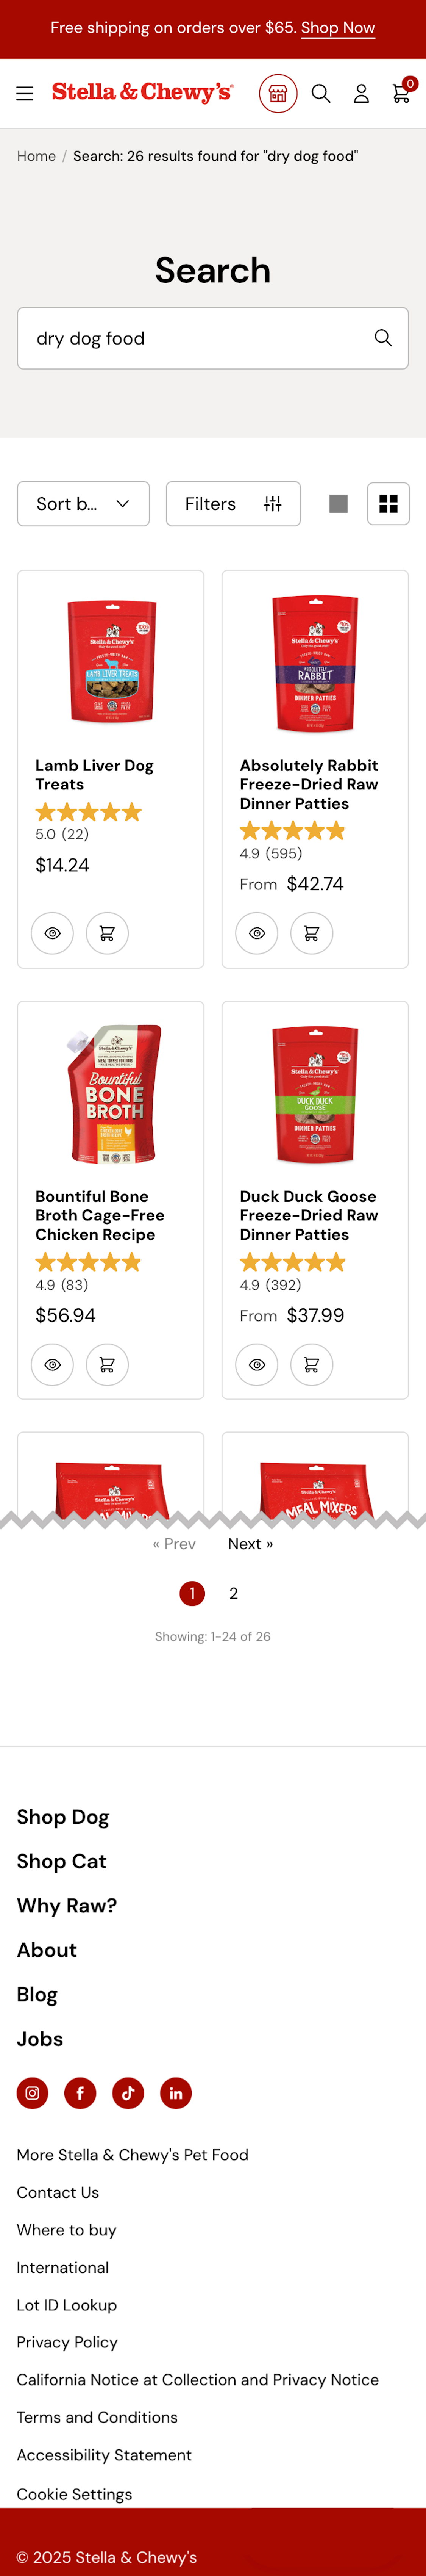This screenshot has width=426, height=2576.
Task: Visit the Instagram social page
Action: click(x=32, y=2093)
